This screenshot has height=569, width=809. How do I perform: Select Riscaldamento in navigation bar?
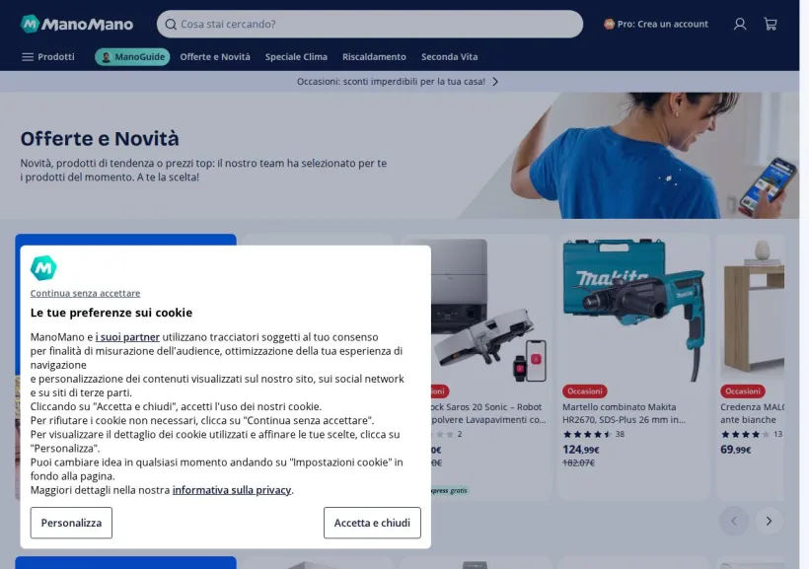click(x=374, y=57)
